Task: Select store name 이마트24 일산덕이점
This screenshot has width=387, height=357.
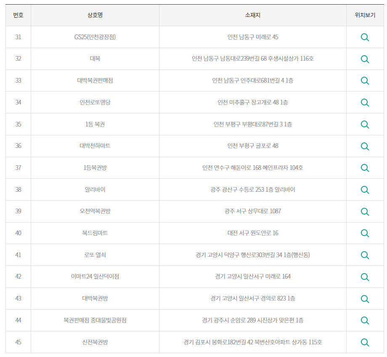Action: [x=95, y=276]
